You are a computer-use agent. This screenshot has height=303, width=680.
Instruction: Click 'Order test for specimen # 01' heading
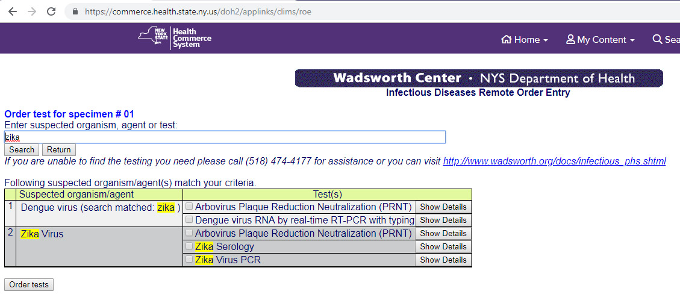69,114
